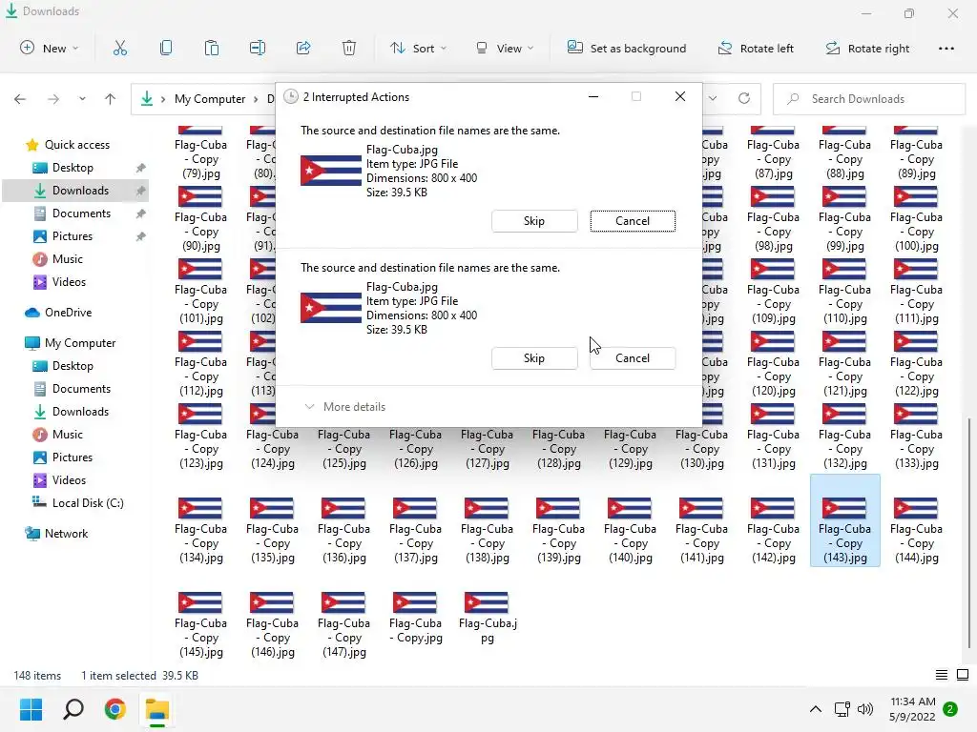Click Rotate left
This screenshot has height=732, width=977.
click(x=756, y=48)
